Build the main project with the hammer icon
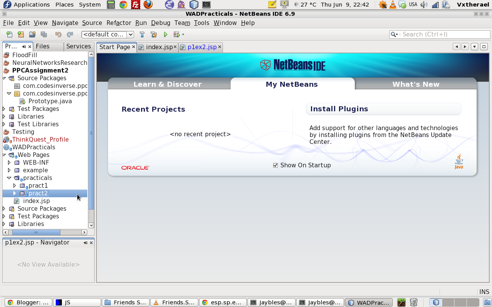 pyautogui.click(x=142, y=35)
